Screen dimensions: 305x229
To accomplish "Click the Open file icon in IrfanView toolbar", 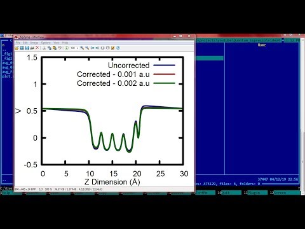I will [x=17, y=48].
